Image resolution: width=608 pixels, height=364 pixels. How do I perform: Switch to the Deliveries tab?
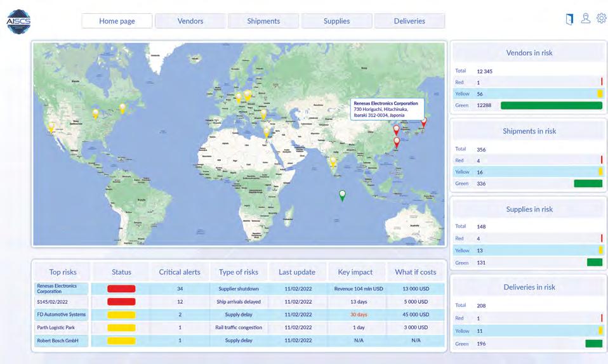click(409, 21)
